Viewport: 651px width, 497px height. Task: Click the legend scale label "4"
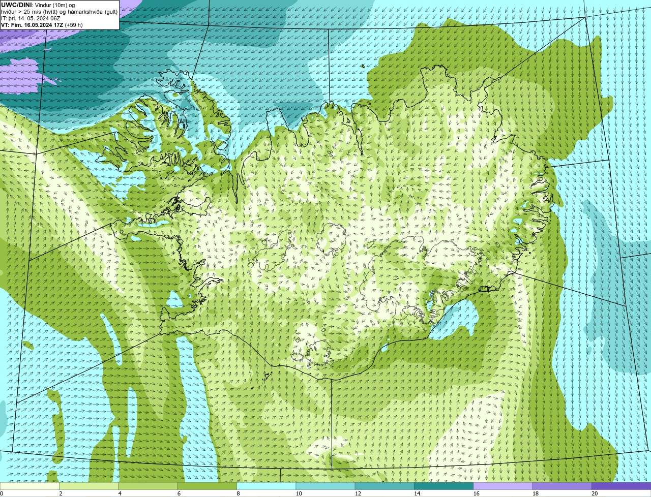[120, 493]
